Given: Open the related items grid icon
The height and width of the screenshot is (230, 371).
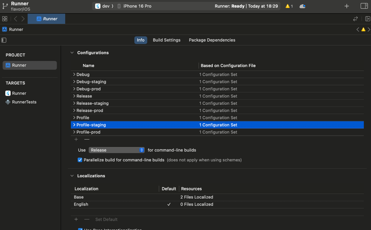Looking at the screenshot, I should 5,19.
